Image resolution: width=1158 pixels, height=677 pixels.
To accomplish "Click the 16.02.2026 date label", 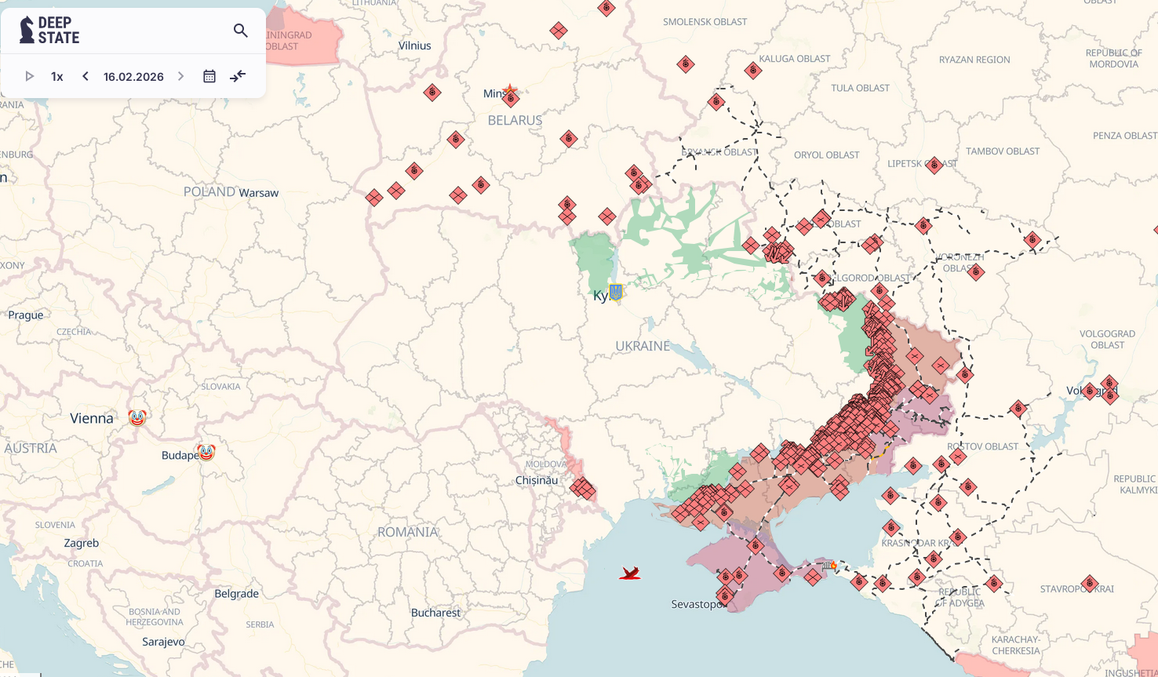I will pyautogui.click(x=133, y=76).
